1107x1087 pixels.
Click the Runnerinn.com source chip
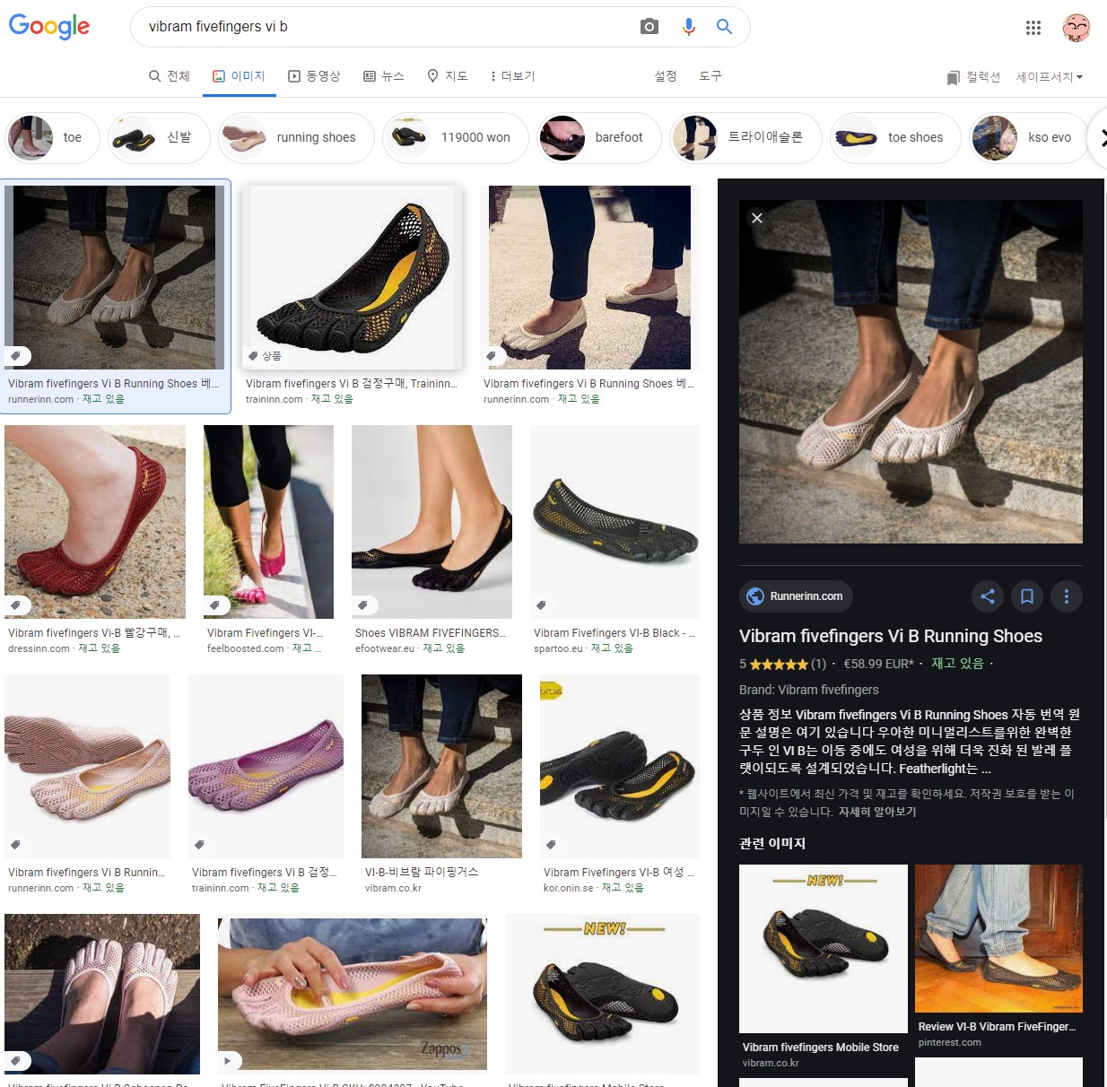pos(796,596)
